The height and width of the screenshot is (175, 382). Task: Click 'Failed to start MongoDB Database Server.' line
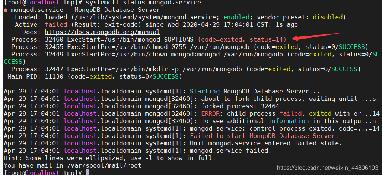point(264,136)
